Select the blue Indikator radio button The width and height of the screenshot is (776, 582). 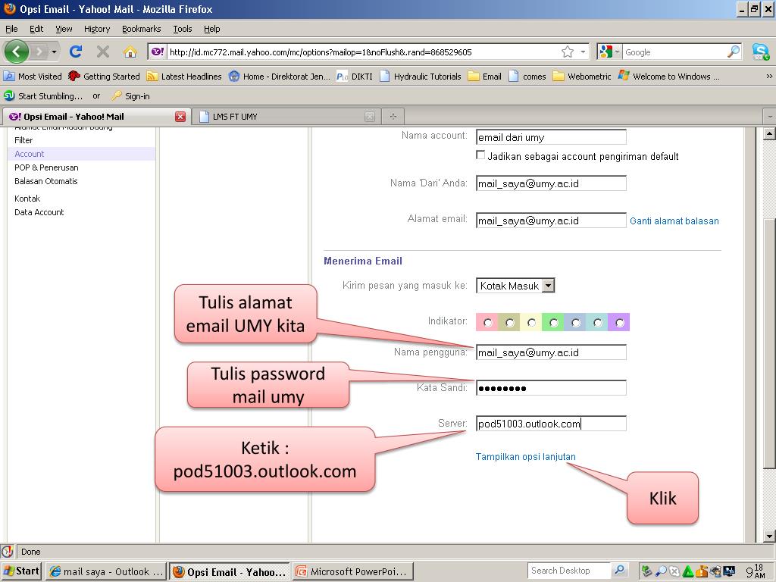coord(576,323)
